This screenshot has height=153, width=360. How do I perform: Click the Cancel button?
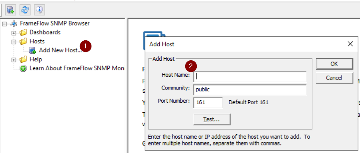pos(334,78)
